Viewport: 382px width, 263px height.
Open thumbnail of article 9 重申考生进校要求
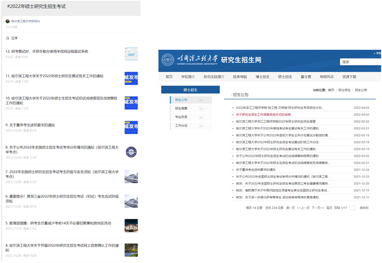131,127
